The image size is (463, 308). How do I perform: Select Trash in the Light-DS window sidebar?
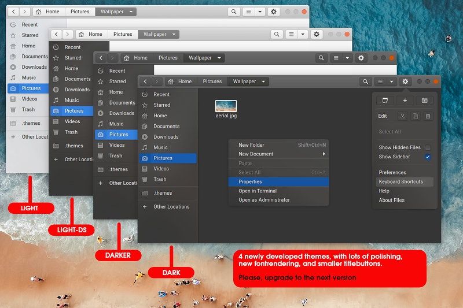(x=71, y=132)
